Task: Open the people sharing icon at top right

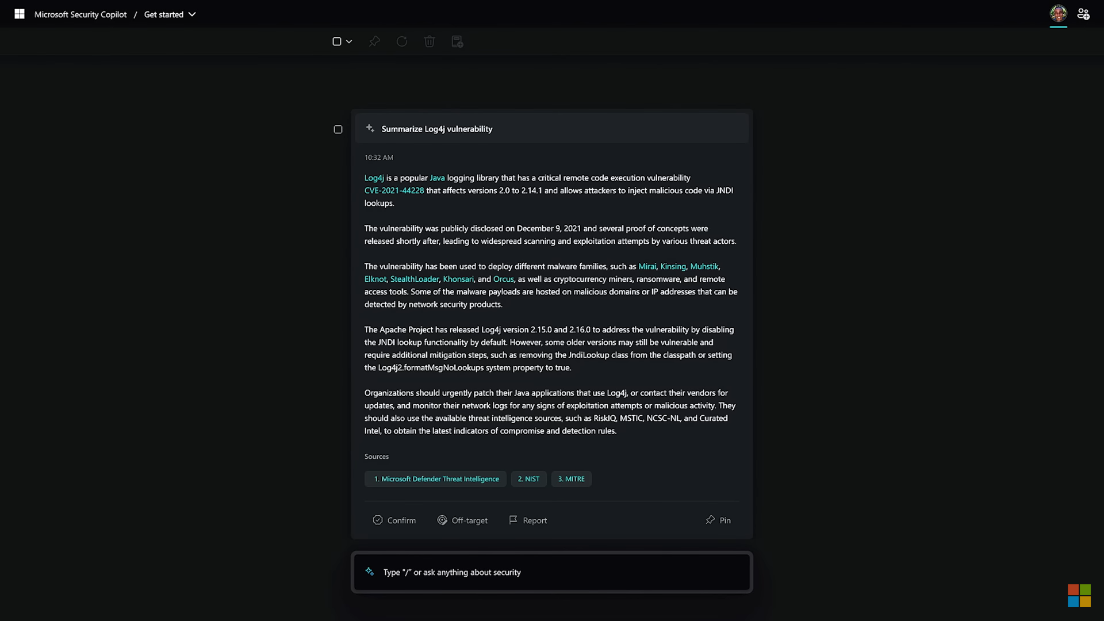Action: (1083, 14)
